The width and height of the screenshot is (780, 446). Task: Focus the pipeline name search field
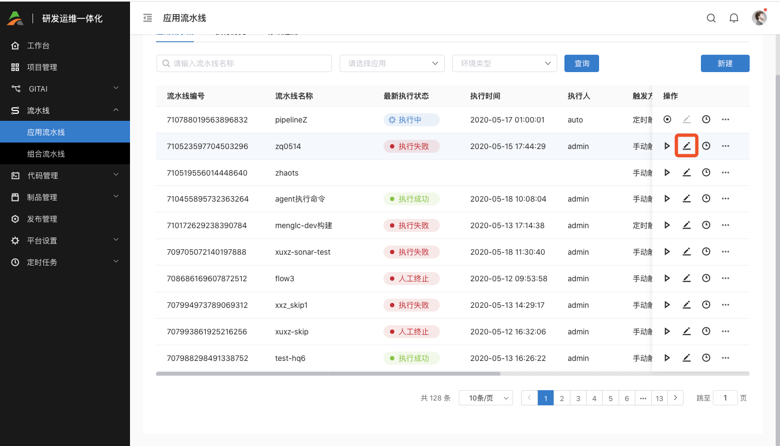click(244, 63)
